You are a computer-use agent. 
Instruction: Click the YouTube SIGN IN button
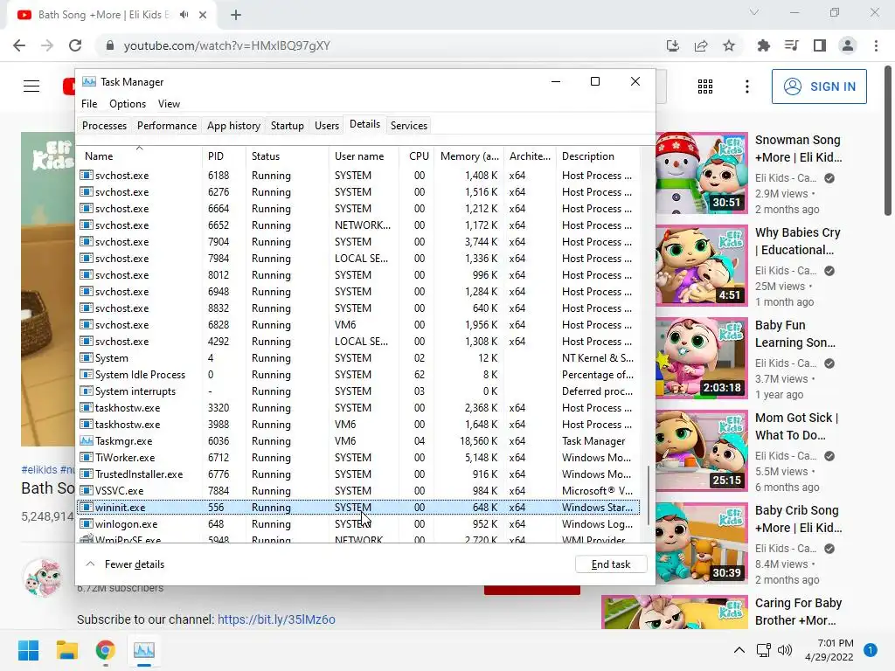click(x=819, y=86)
